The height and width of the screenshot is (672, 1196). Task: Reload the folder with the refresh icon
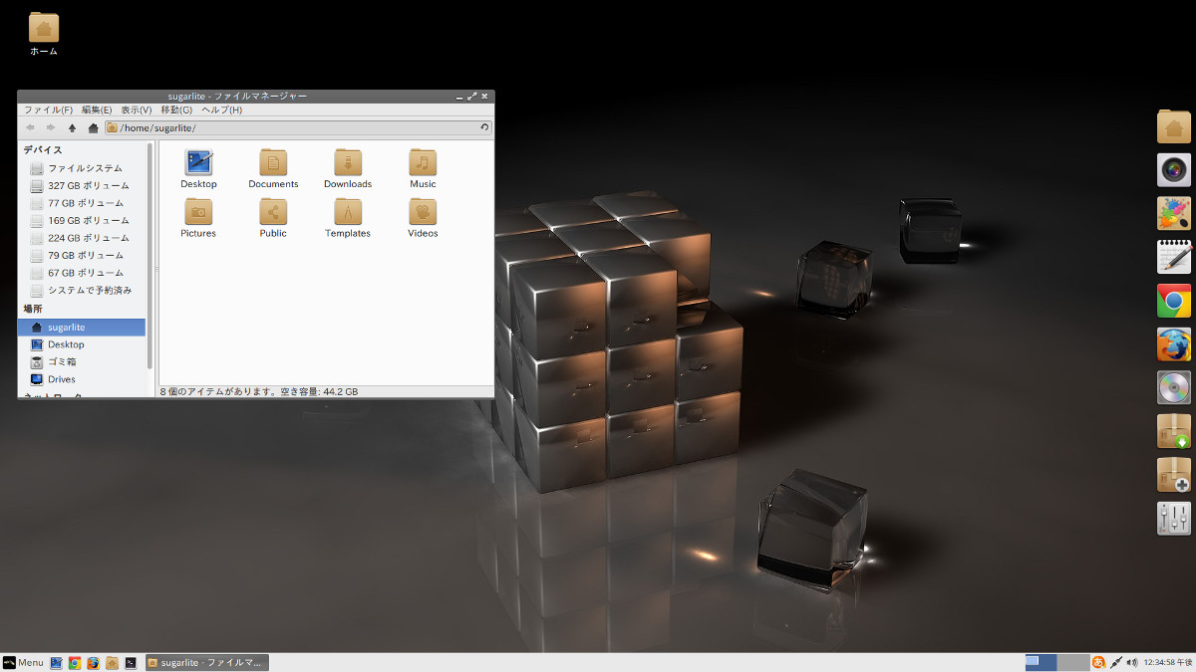tap(485, 127)
